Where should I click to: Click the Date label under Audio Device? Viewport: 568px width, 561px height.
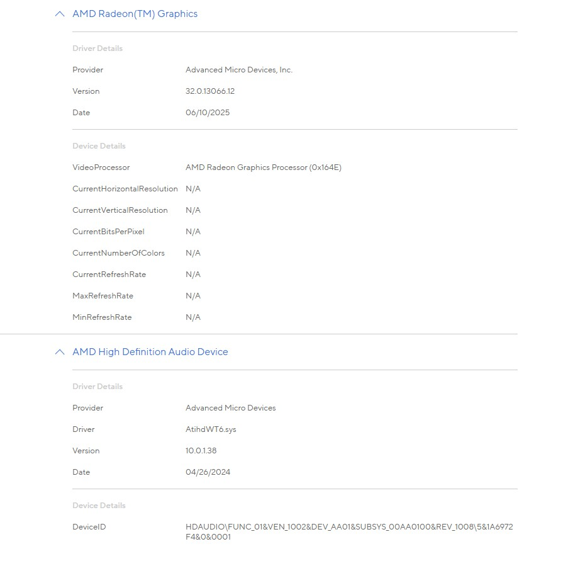[81, 472]
